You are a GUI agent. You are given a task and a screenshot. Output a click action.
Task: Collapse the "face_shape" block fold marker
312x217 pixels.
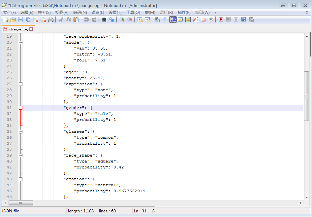20,156
